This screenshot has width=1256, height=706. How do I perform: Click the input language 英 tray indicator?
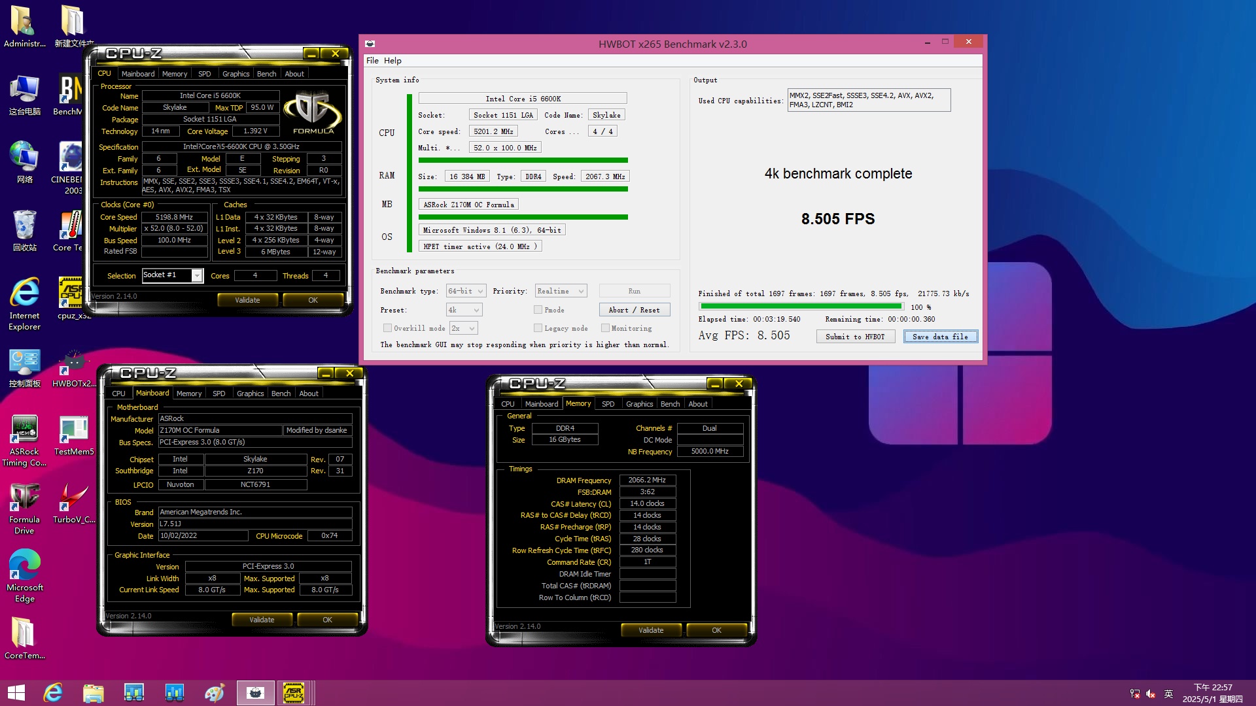[1169, 694]
